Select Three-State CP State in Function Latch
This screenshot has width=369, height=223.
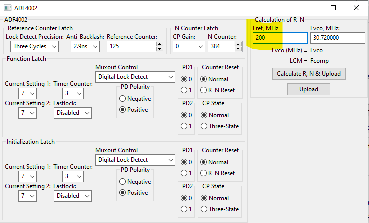coord(220,126)
